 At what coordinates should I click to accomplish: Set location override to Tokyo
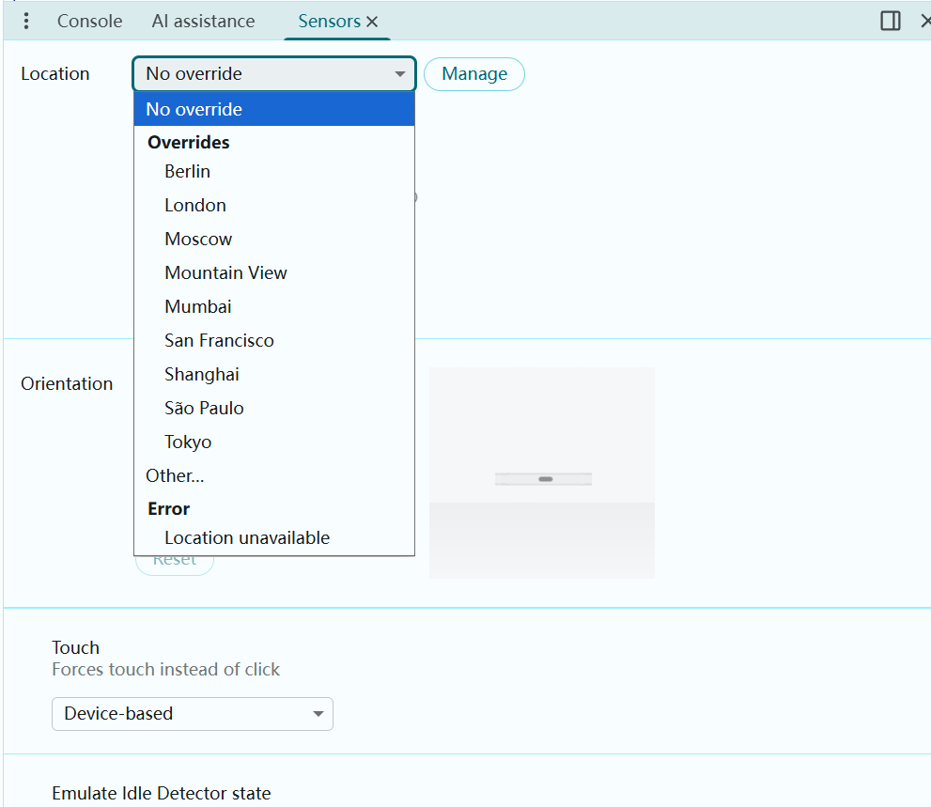point(188,442)
